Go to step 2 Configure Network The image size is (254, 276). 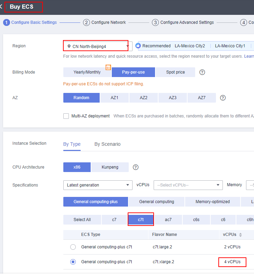pos(105,22)
